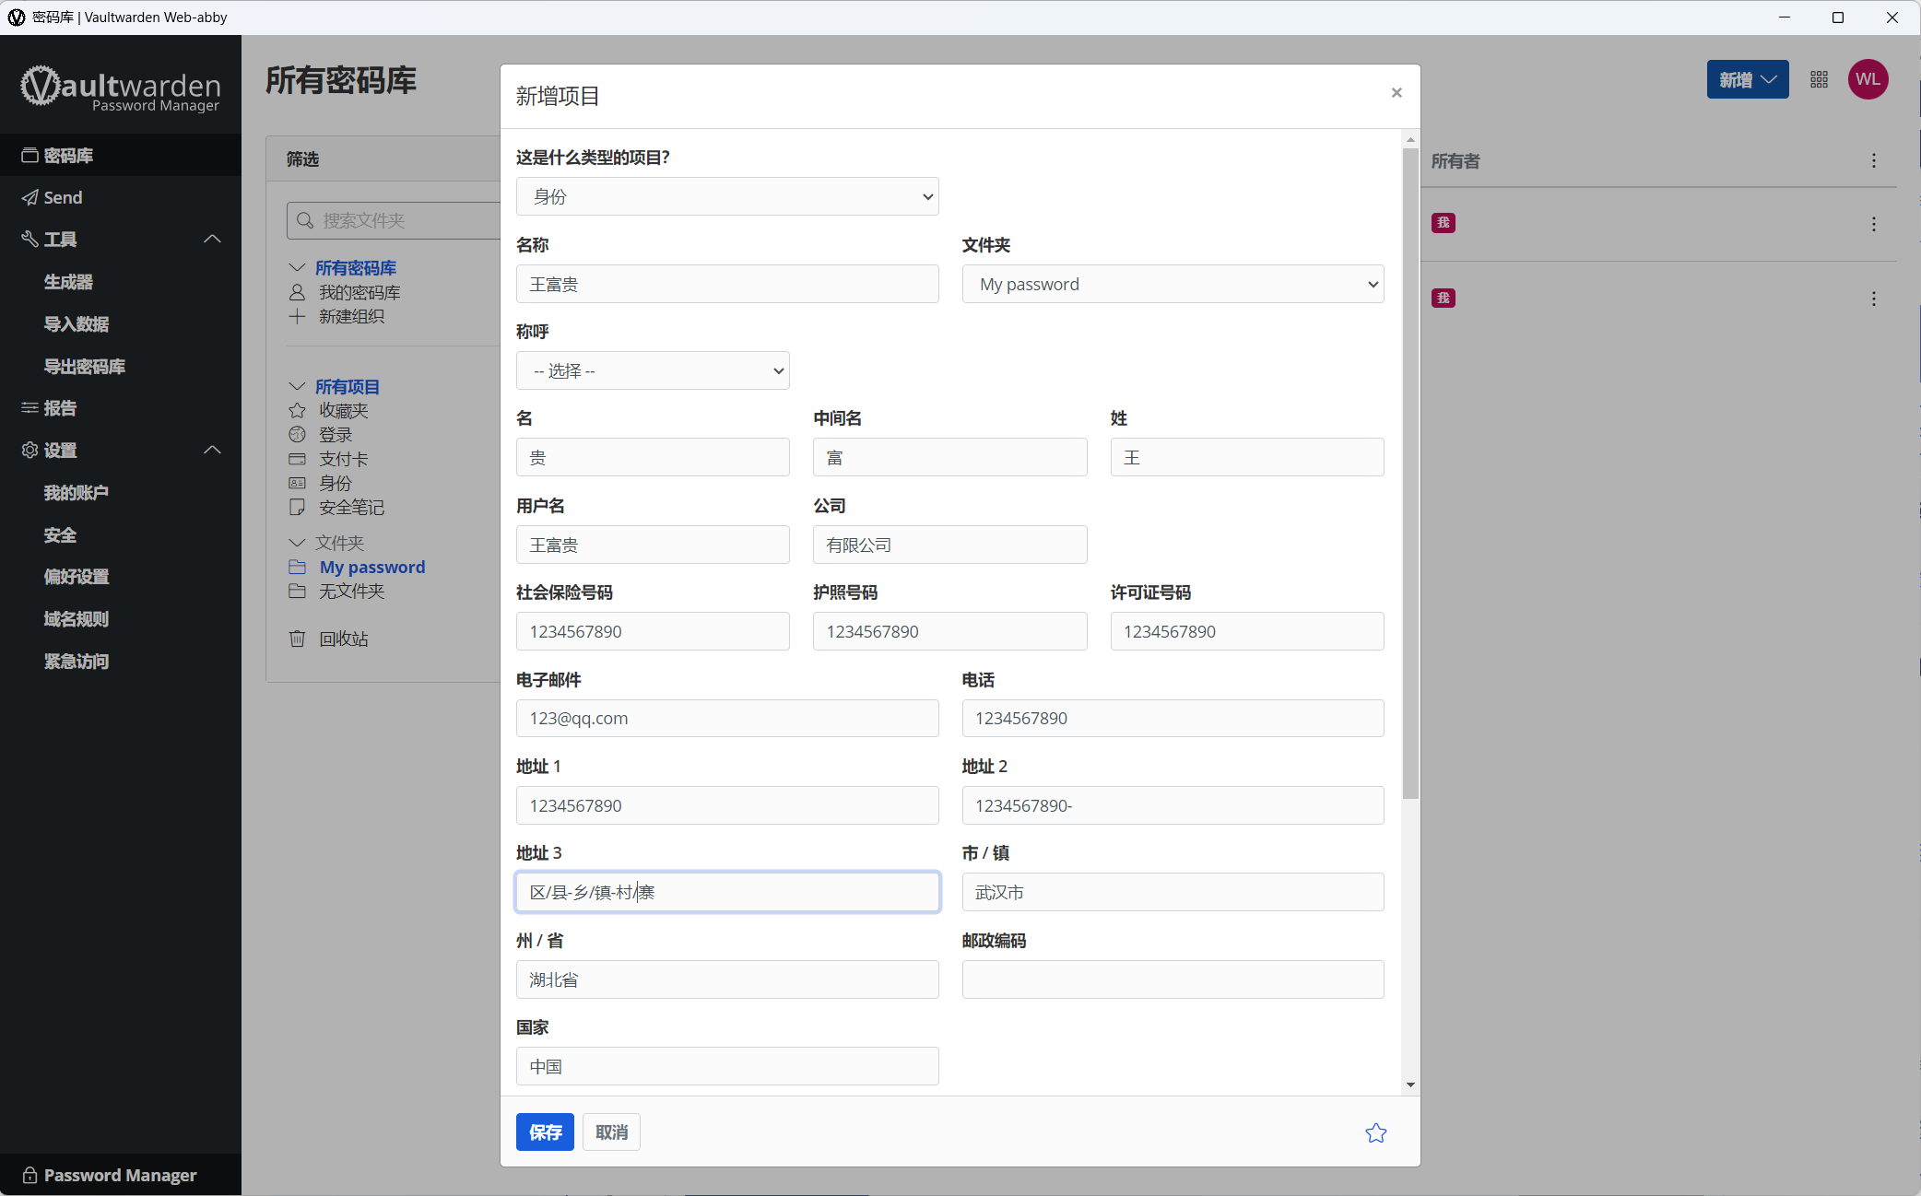Open the 文件夹 dropdown My password
Screen dimensions: 1921x1196
click(x=1173, y=284)
